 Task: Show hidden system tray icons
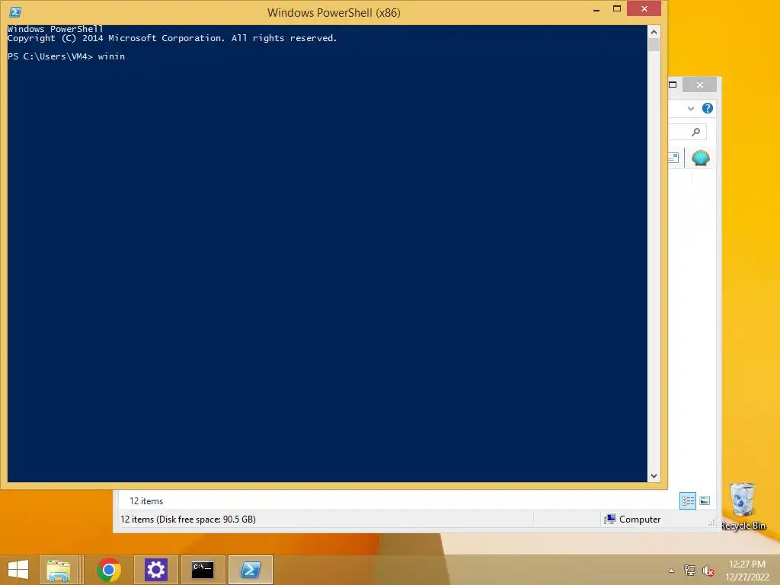(x=671, y=571)
